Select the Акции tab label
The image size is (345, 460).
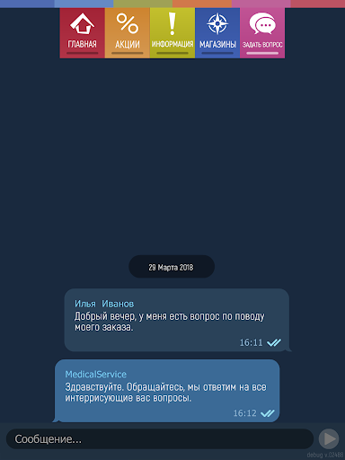pos(128,44)
